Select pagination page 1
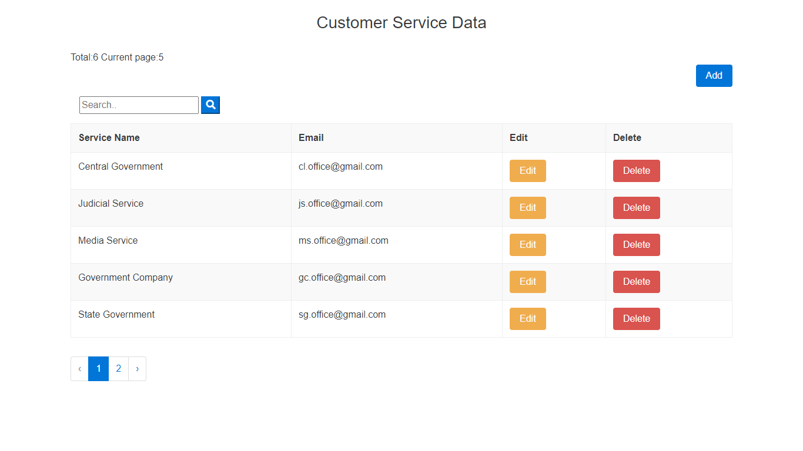The height and width of the screenshot is (451, 803). (x=98, y=369)
